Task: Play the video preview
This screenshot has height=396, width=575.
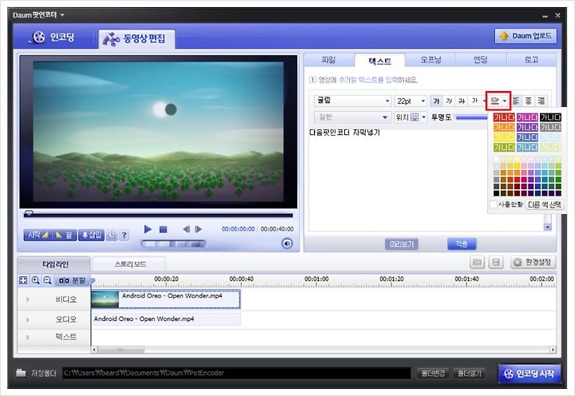Action: (x=148, y=229)
